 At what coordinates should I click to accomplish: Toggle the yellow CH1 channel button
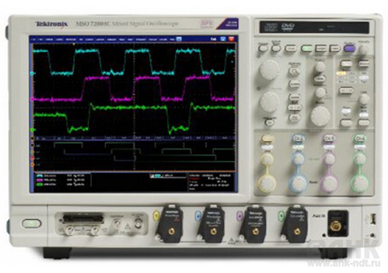tap(267, 139)
